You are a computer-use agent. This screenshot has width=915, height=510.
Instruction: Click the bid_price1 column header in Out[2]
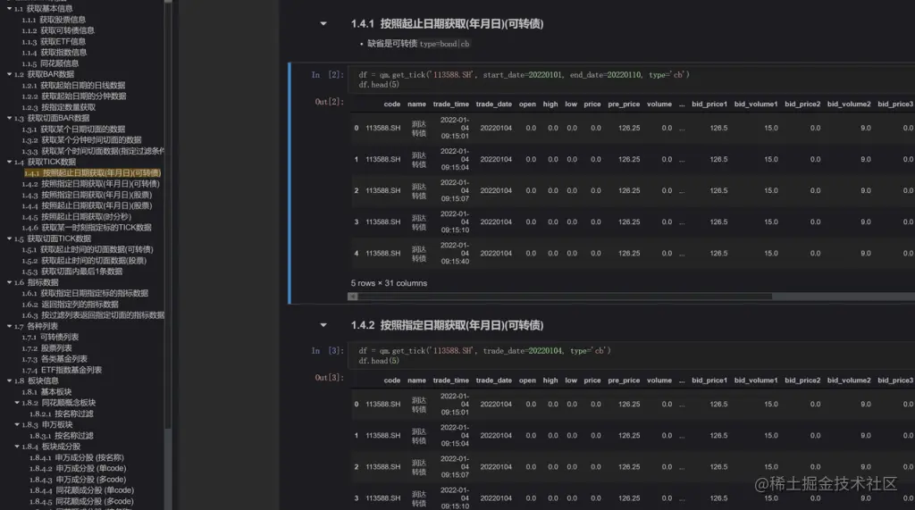(x=709, y=104)
